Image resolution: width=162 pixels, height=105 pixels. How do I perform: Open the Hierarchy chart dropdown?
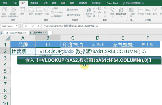(x=100, y=8)
